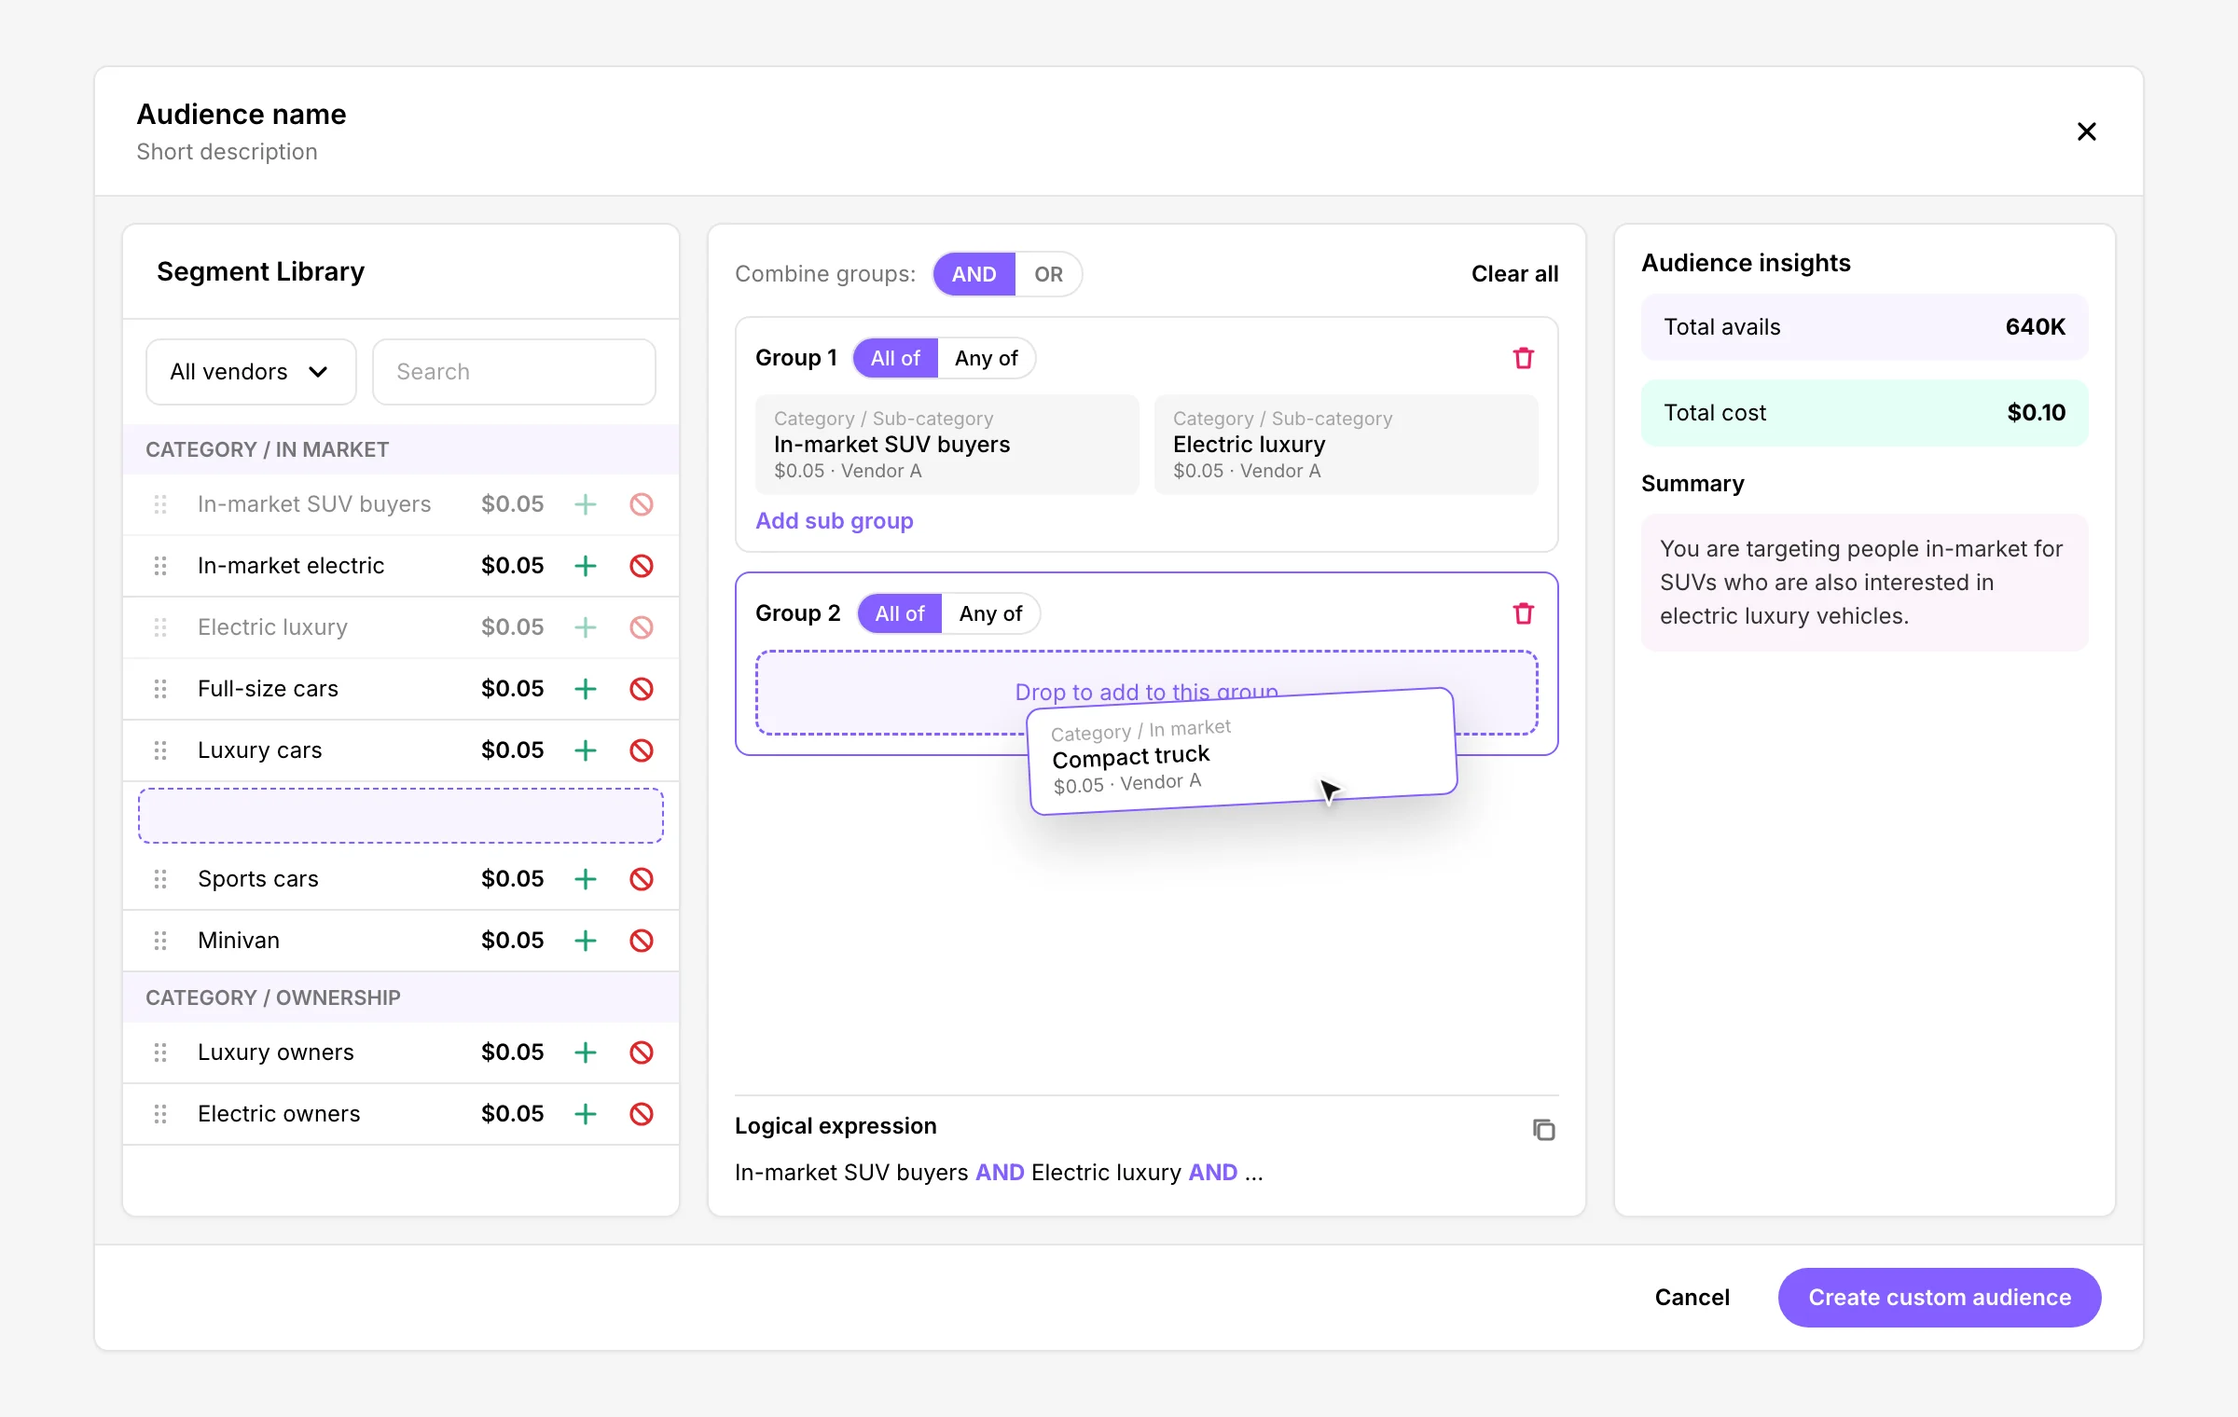This screenshot has height=1417, width=2238.
Task: Click the Luxury owners segment name
Action: click(276, 1052)
